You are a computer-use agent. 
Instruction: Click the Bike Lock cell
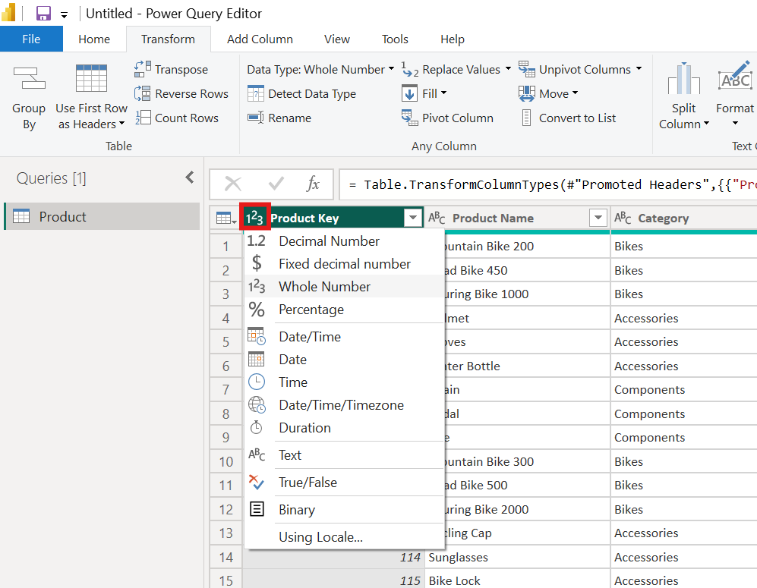click(517, 580)
